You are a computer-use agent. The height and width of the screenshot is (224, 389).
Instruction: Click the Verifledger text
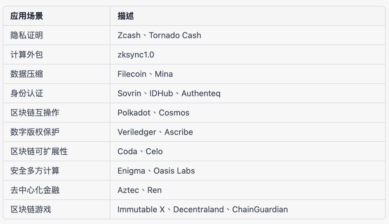[x=137, y=132]
